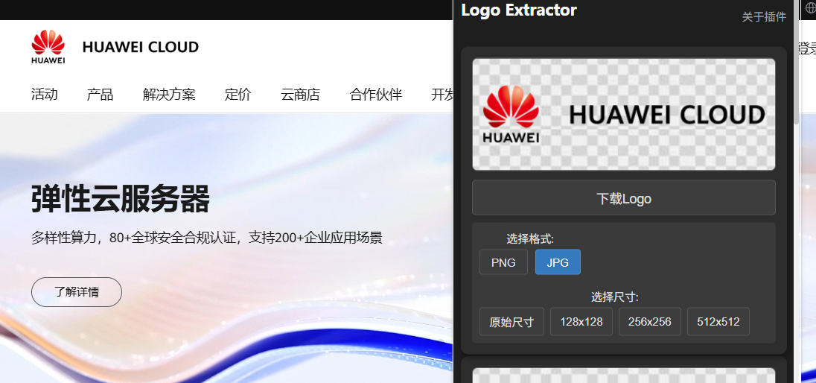This screenshot has width=816, height=383.
Task: Go to the 定价 page
Action: pyautogui.click(x=238, y=95)
